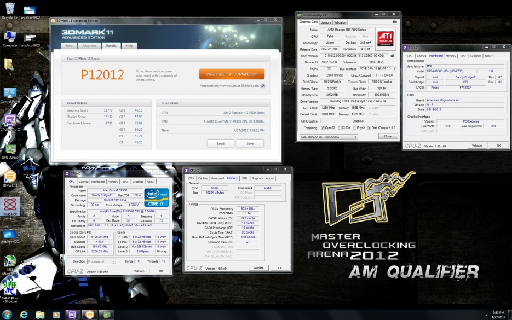Open the 3DMark 11 desktop shortcut

pos(9,177)
